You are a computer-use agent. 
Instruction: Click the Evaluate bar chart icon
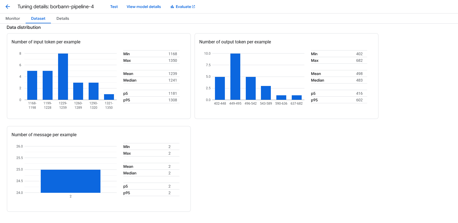coord(172,7)
